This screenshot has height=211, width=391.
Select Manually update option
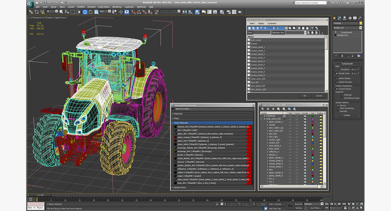[338, 111]
